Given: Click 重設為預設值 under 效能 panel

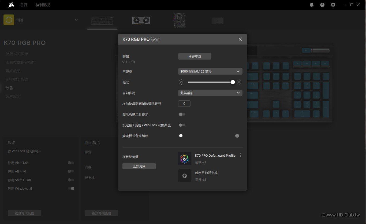Looking at the screenshot, I should (x=24, y=213).
